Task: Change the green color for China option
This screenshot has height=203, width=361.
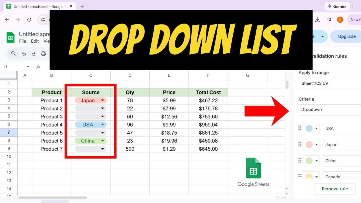Action: [312, 161]
